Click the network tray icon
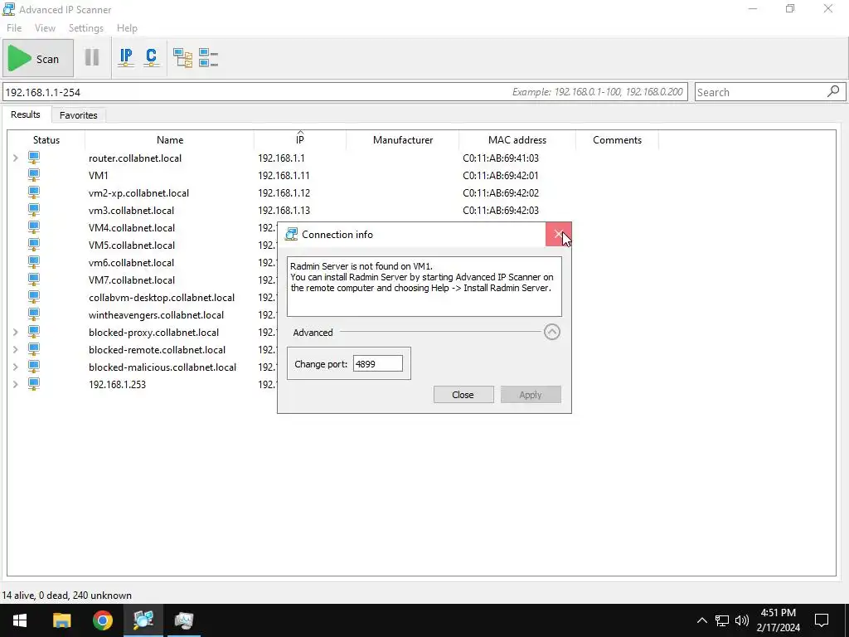 point(722,620)
